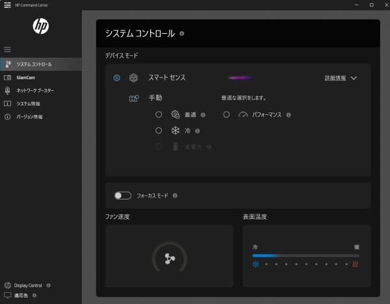Select the 冷 cool mode radio button
The width and height of the screenshot is (390, 304).
[159, 131]
